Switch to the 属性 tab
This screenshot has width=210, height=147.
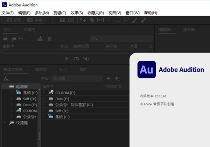[84, 70]
